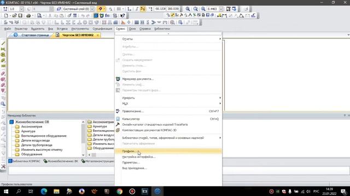Expand the Отчеты submenu
350x196 pixels.
tap(168, 39)
